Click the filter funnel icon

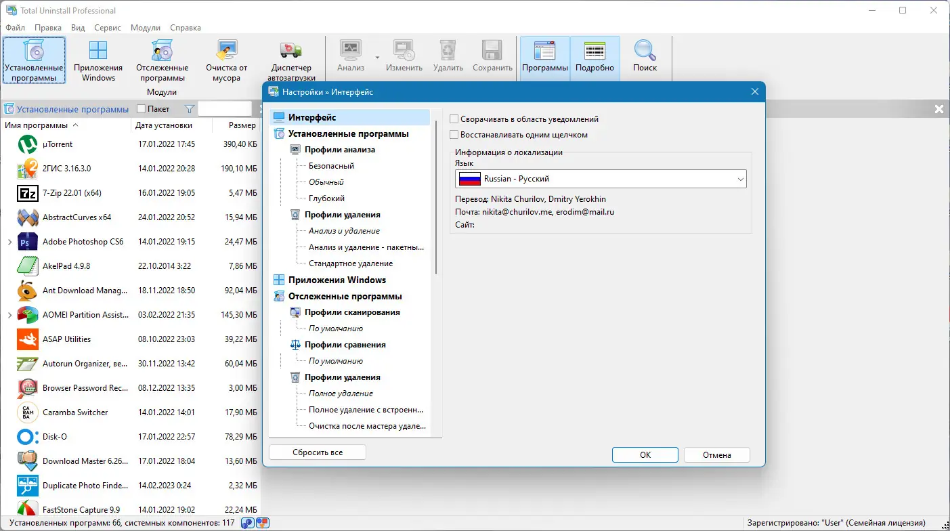click(x=190, y=109)
